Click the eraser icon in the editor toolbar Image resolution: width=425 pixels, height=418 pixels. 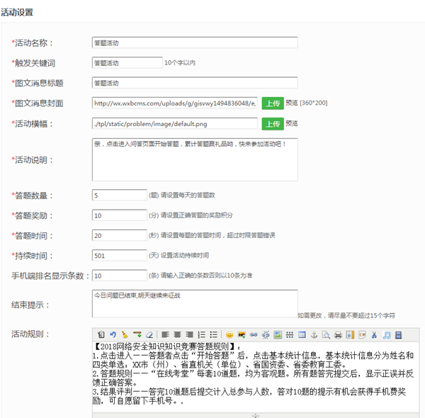point(149,335)
